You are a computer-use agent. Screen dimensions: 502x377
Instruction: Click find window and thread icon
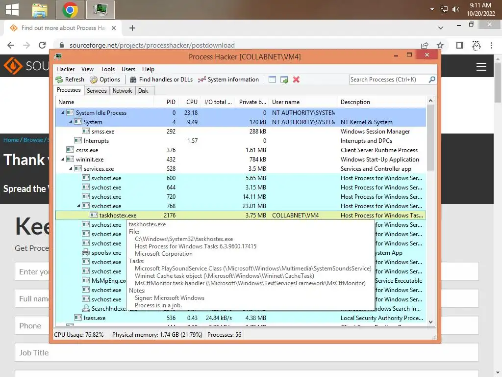tap(284, 80)
